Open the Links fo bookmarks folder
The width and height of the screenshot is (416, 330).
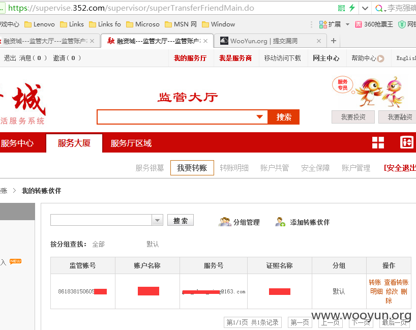point(105,24)
